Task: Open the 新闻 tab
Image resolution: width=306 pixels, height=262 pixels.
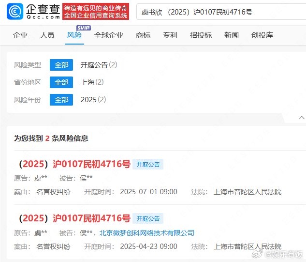Action: 231,35
